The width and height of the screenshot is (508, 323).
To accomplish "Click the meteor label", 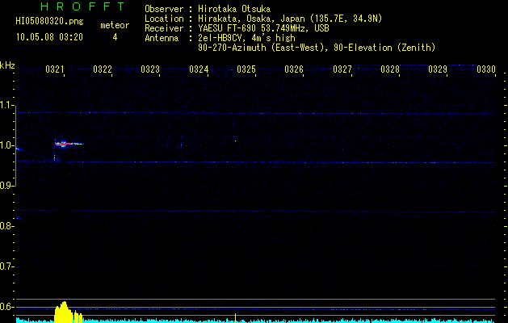I will coord(115,26).
